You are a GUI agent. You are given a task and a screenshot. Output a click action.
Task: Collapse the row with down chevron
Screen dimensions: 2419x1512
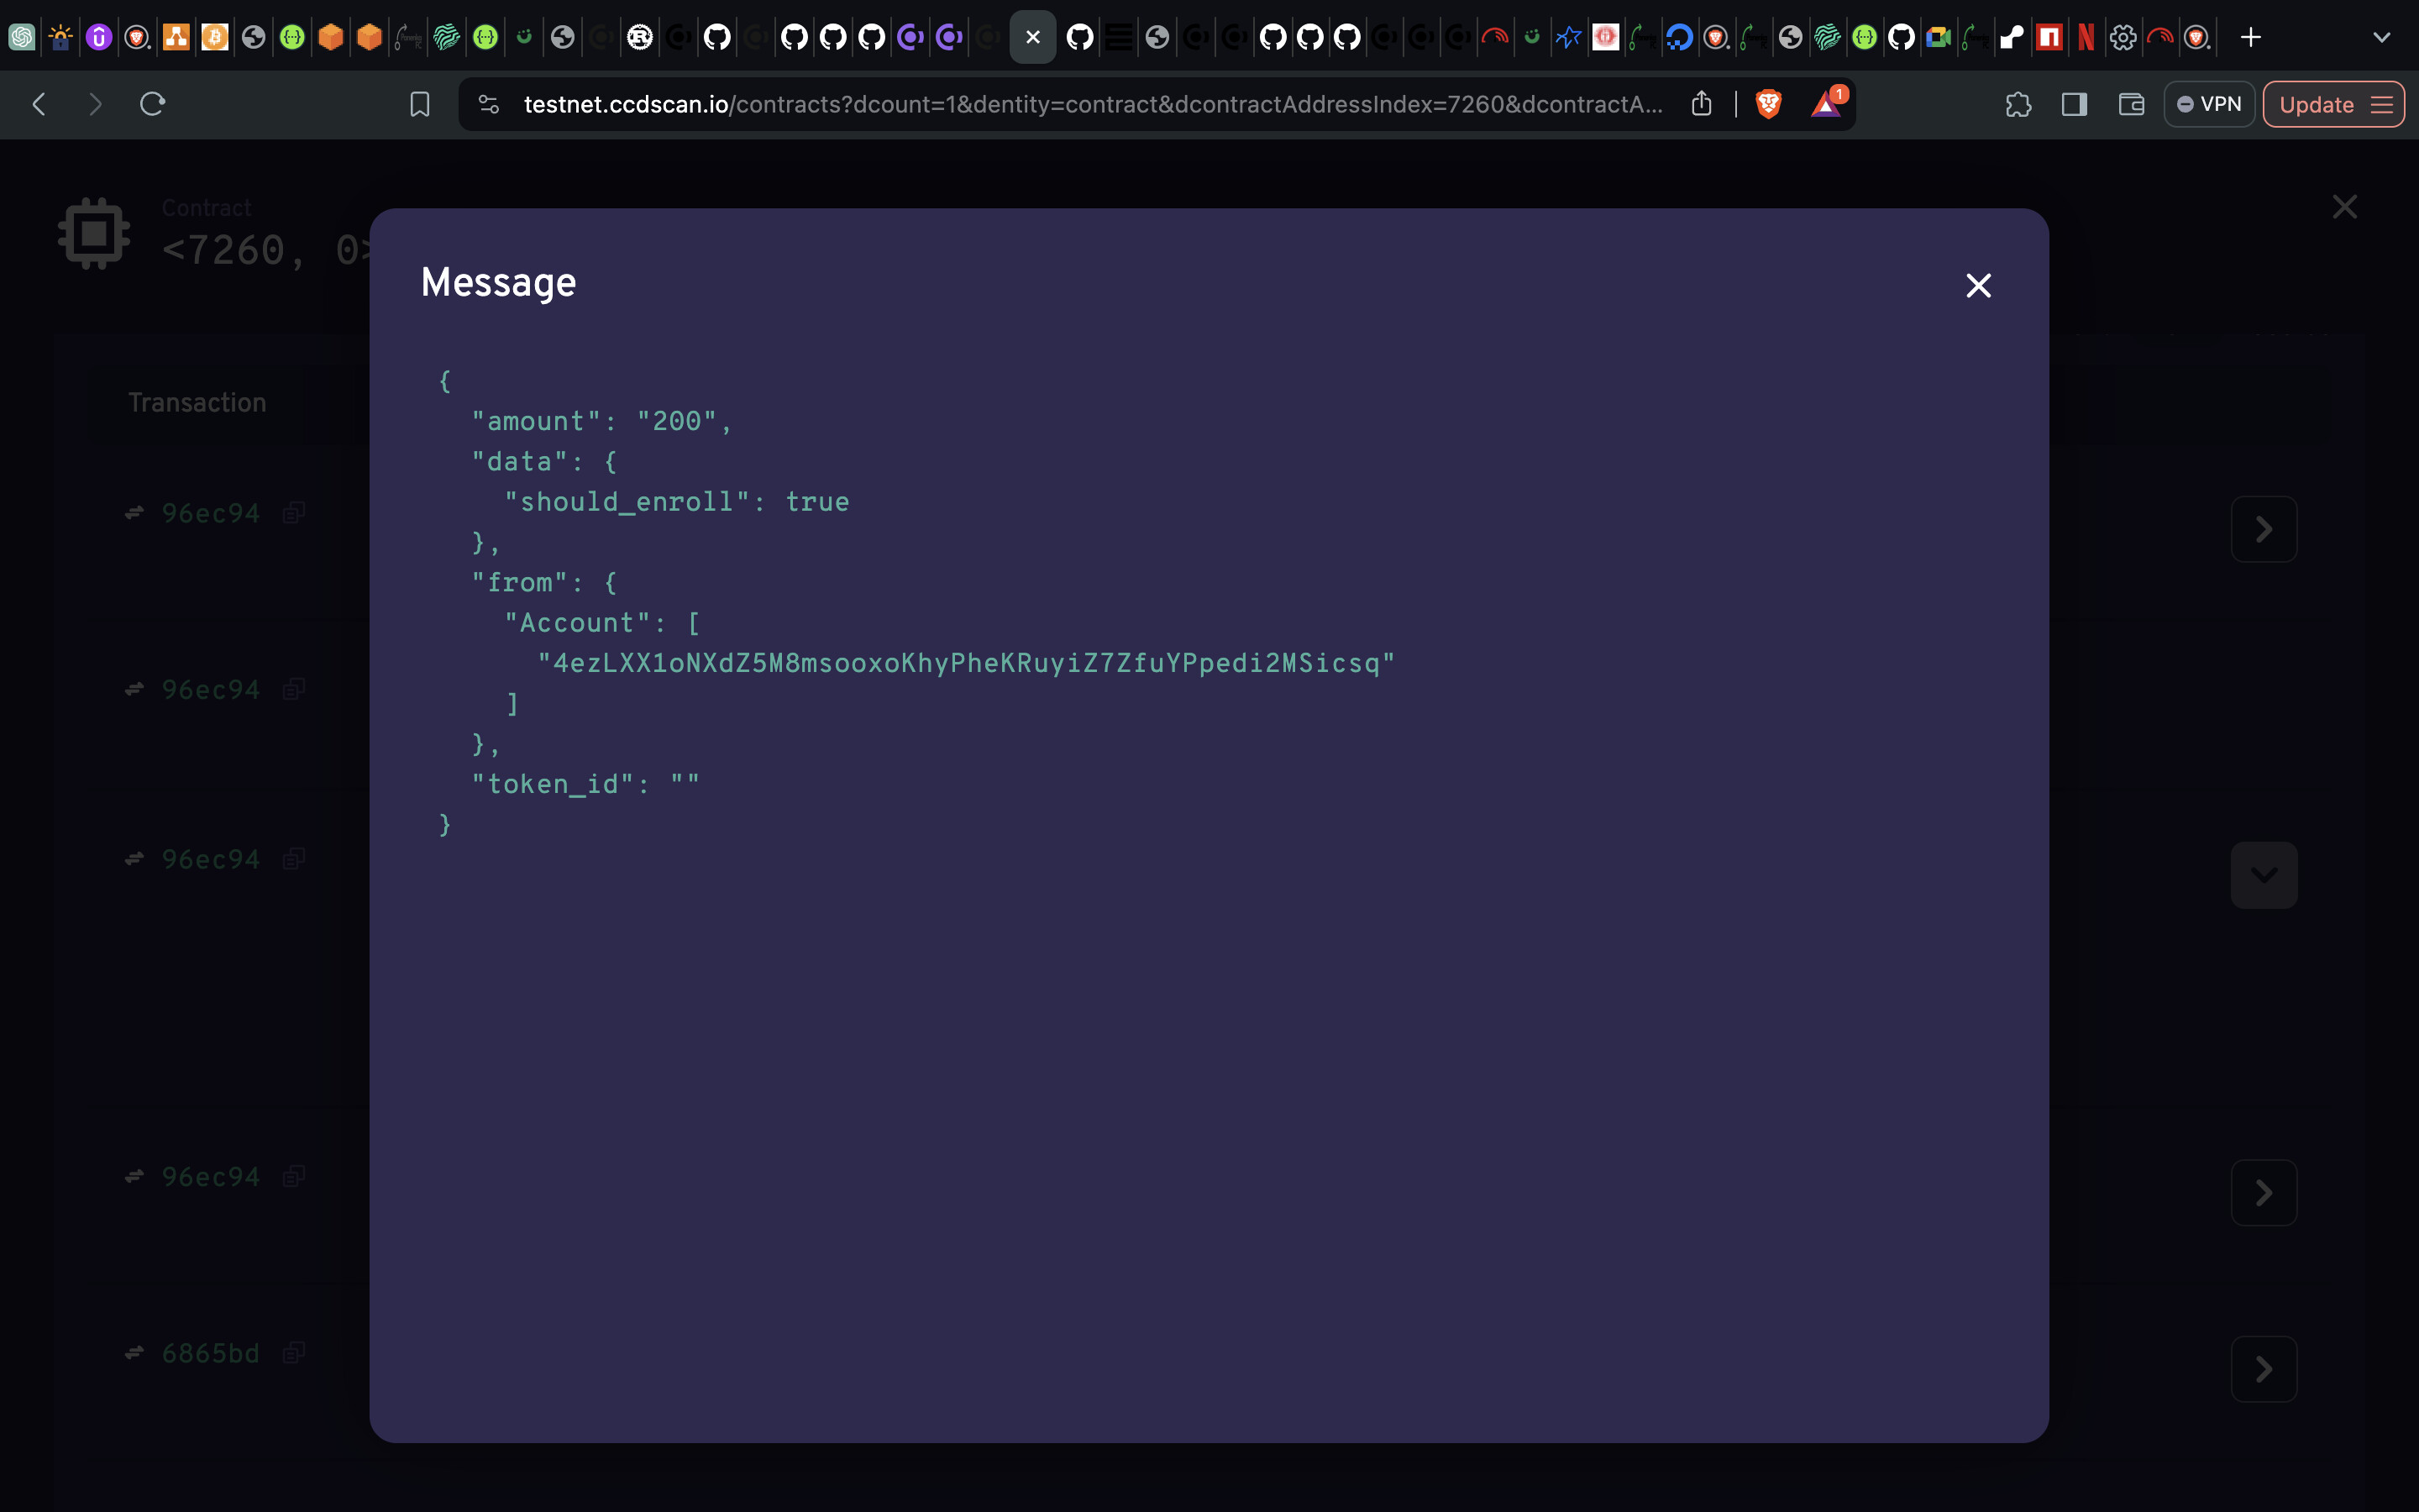tap(2264, 875)
